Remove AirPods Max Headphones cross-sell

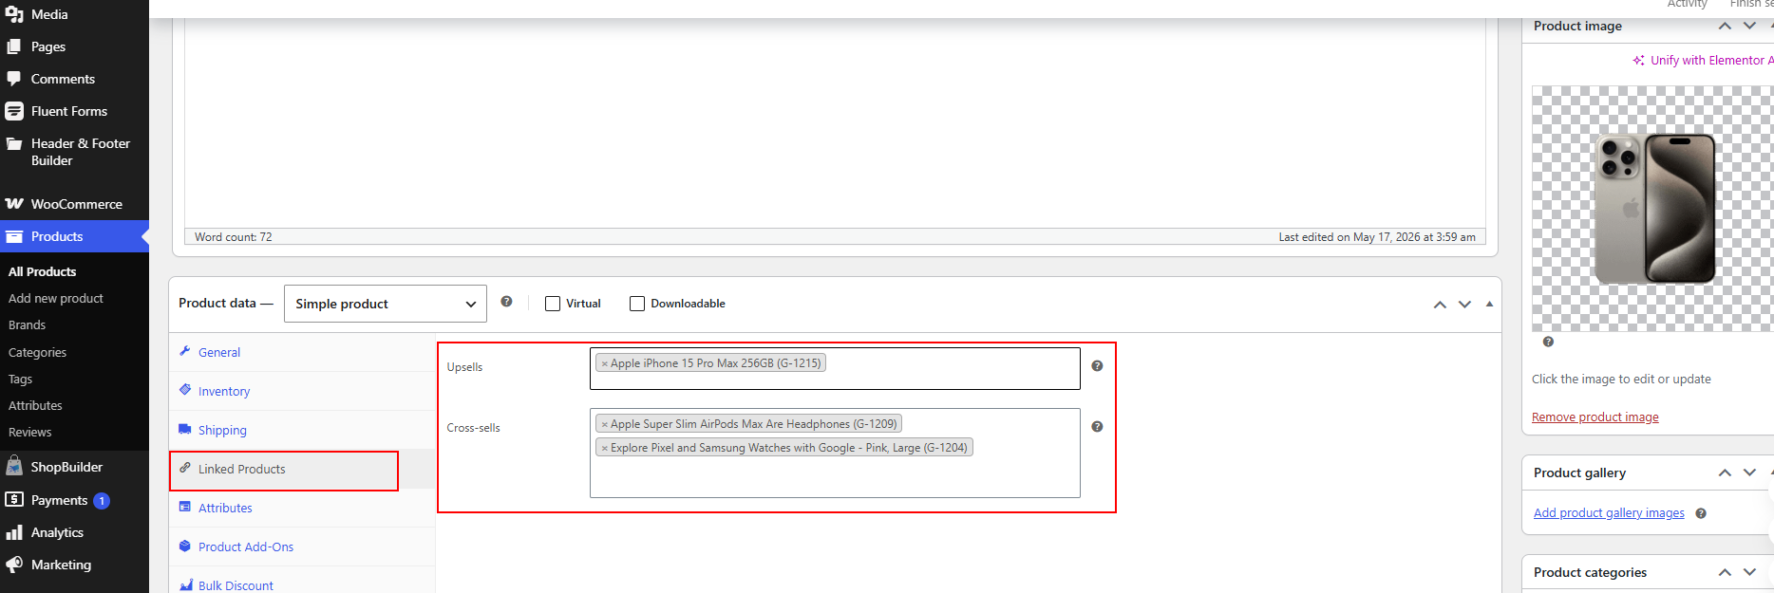pyautogui.click(x=604, y=424)
